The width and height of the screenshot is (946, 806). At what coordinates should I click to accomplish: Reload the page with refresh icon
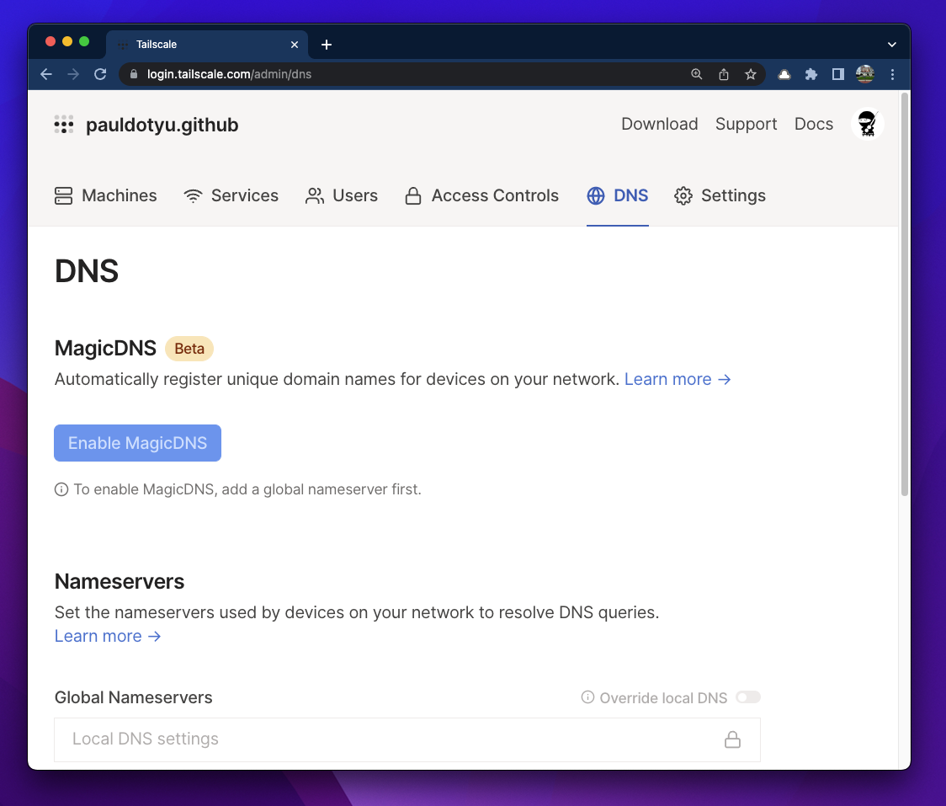(x=100, y=74)
